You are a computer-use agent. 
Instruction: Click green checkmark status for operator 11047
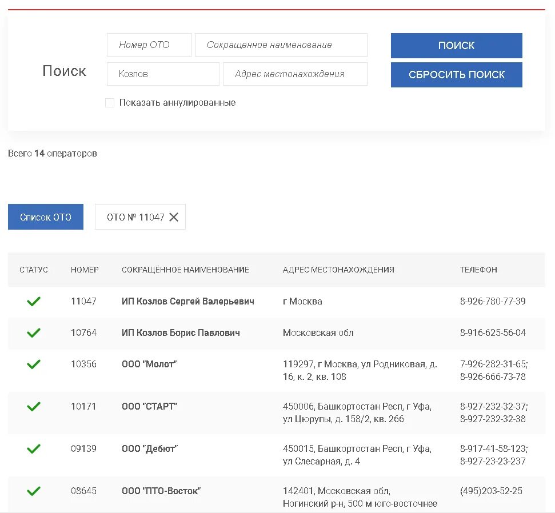point(34,301)
